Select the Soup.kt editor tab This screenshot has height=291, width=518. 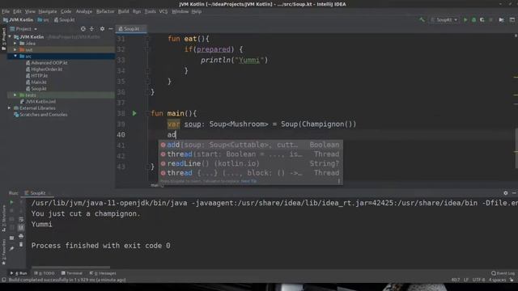[130, 29]
